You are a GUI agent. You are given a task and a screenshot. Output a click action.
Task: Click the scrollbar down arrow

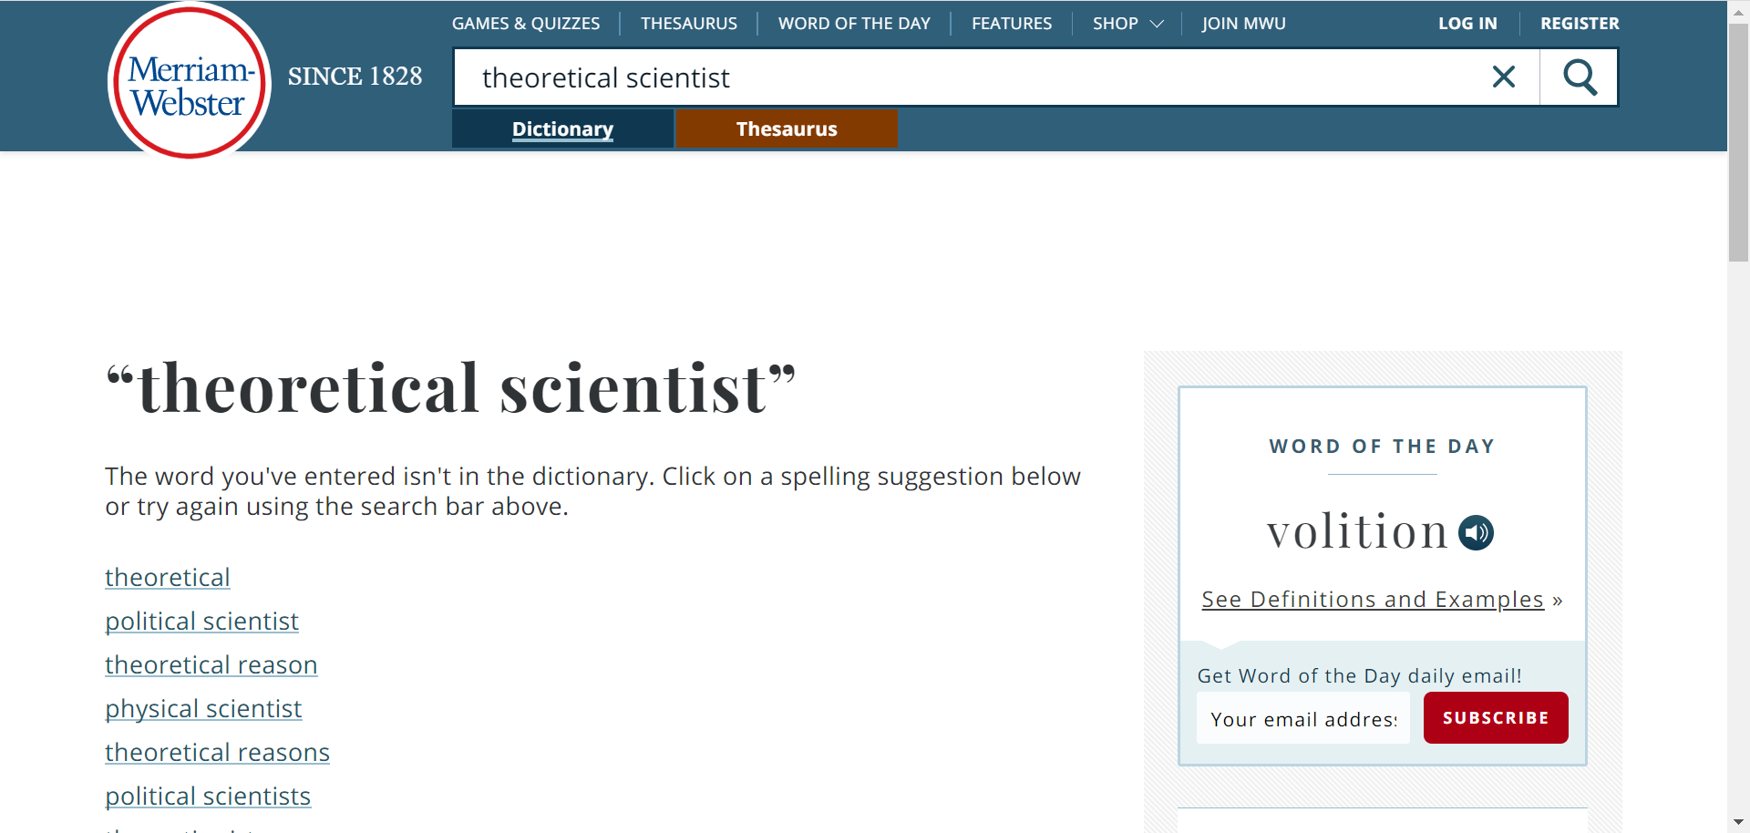point(1737,821)
